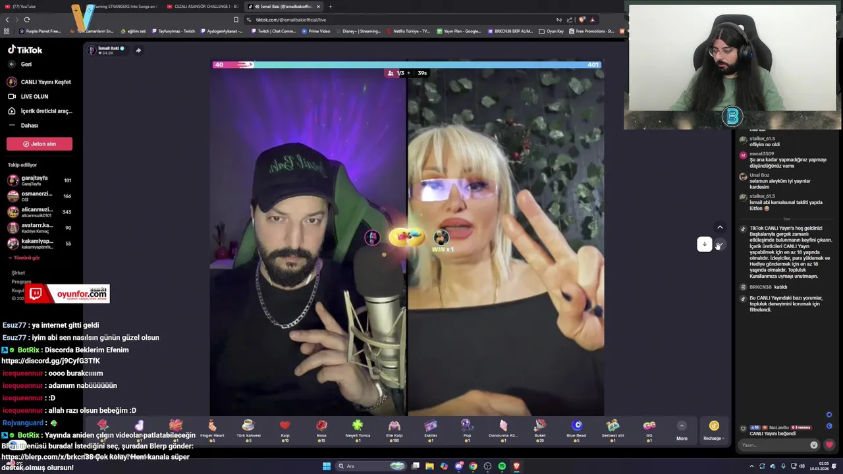Screen dimensions: 843x474
Task: Open osmanerzi followed account
Action: pyautogui.click(x=40, y=196)
